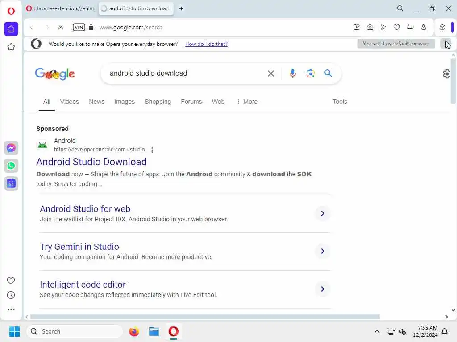Viewport: 457px width, 342px height.
Task: Switch to Web results tab
Action: coord(218,102)
